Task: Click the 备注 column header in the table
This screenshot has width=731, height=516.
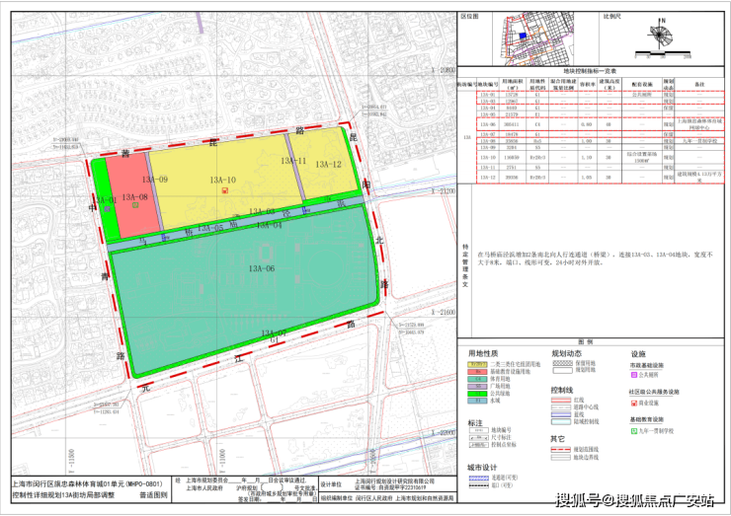Action: 699,84
